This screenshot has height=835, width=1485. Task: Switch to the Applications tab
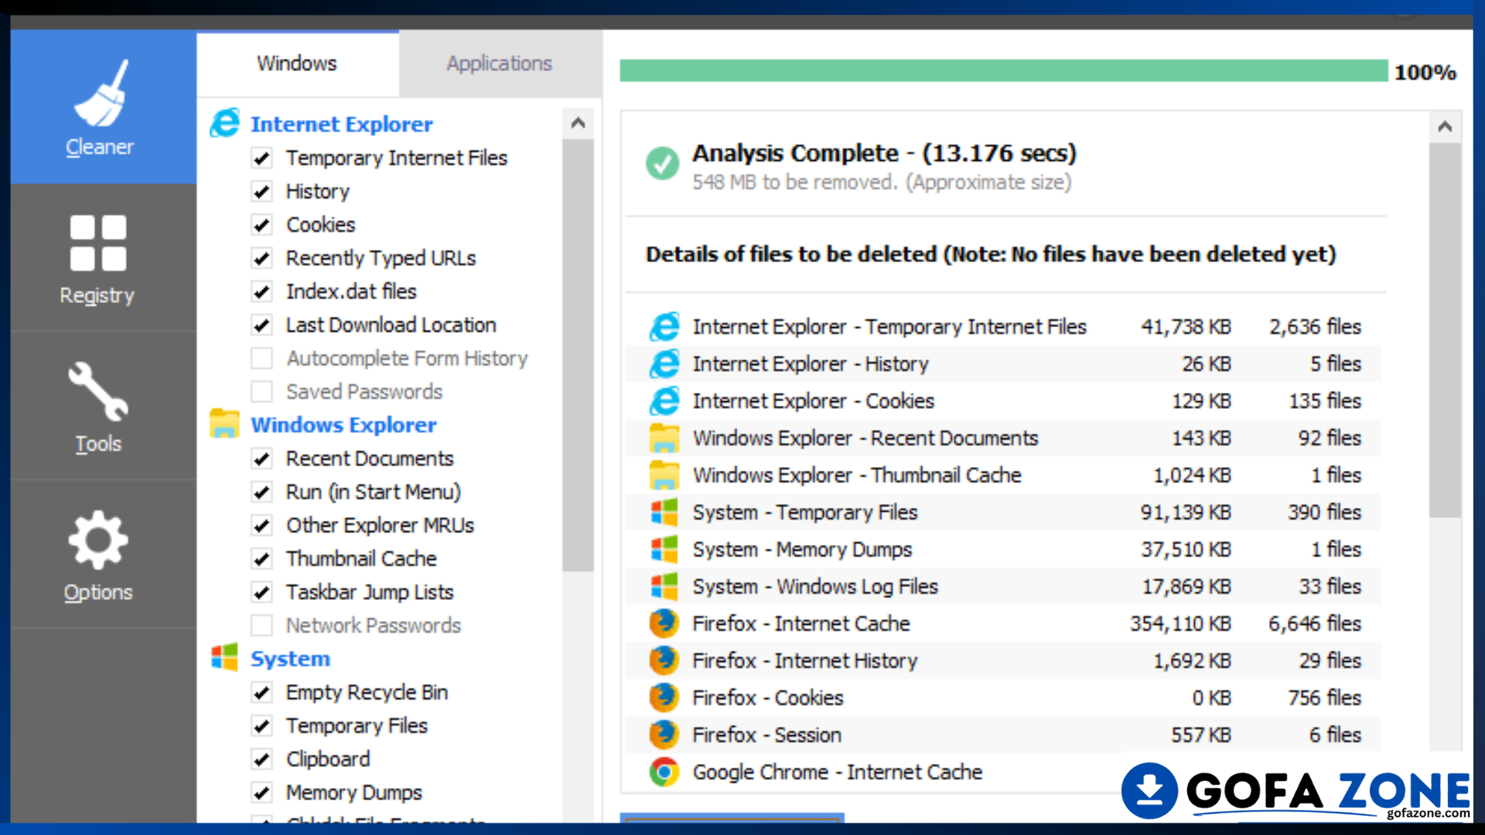tap(500, 63)
